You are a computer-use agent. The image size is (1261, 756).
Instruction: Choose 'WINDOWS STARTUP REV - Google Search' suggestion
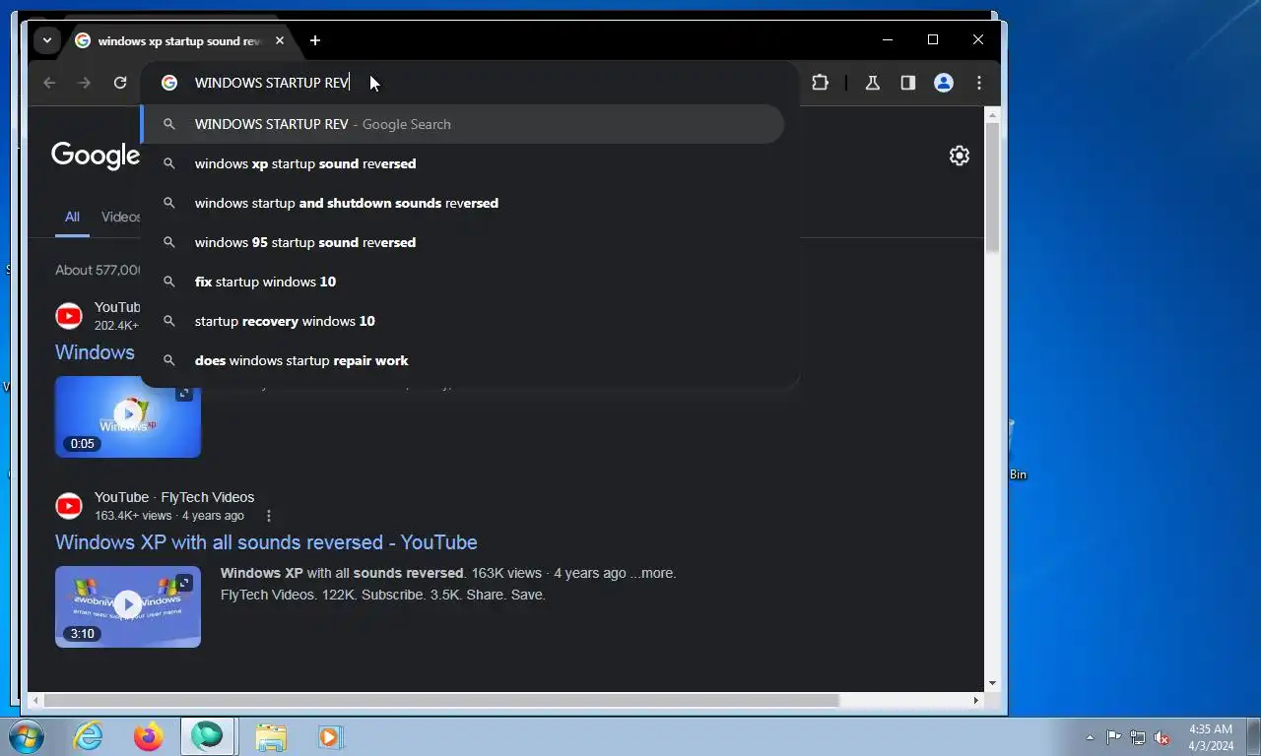(x=463, y=124)
